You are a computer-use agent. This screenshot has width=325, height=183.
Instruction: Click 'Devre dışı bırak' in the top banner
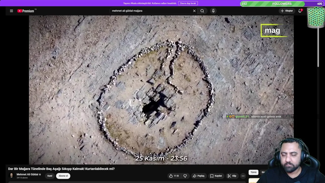point(188,3)
